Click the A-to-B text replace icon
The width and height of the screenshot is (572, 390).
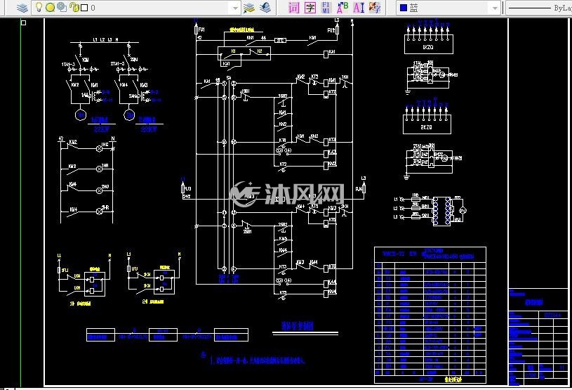[342, 7]
